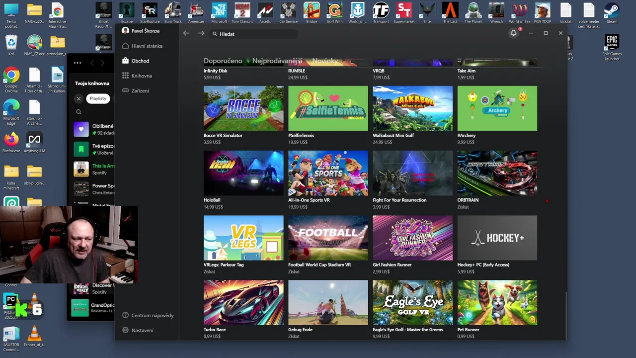Viewport: 636px width, 358px height.
Task: Launch Bridge desktop shortcut
Action: click(312, 13)
